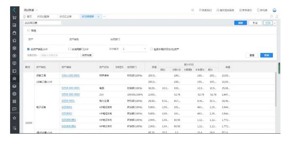307x156 pixels.
Task: Open the 小计级次 dropdown
Action: [x=134, y=49]
